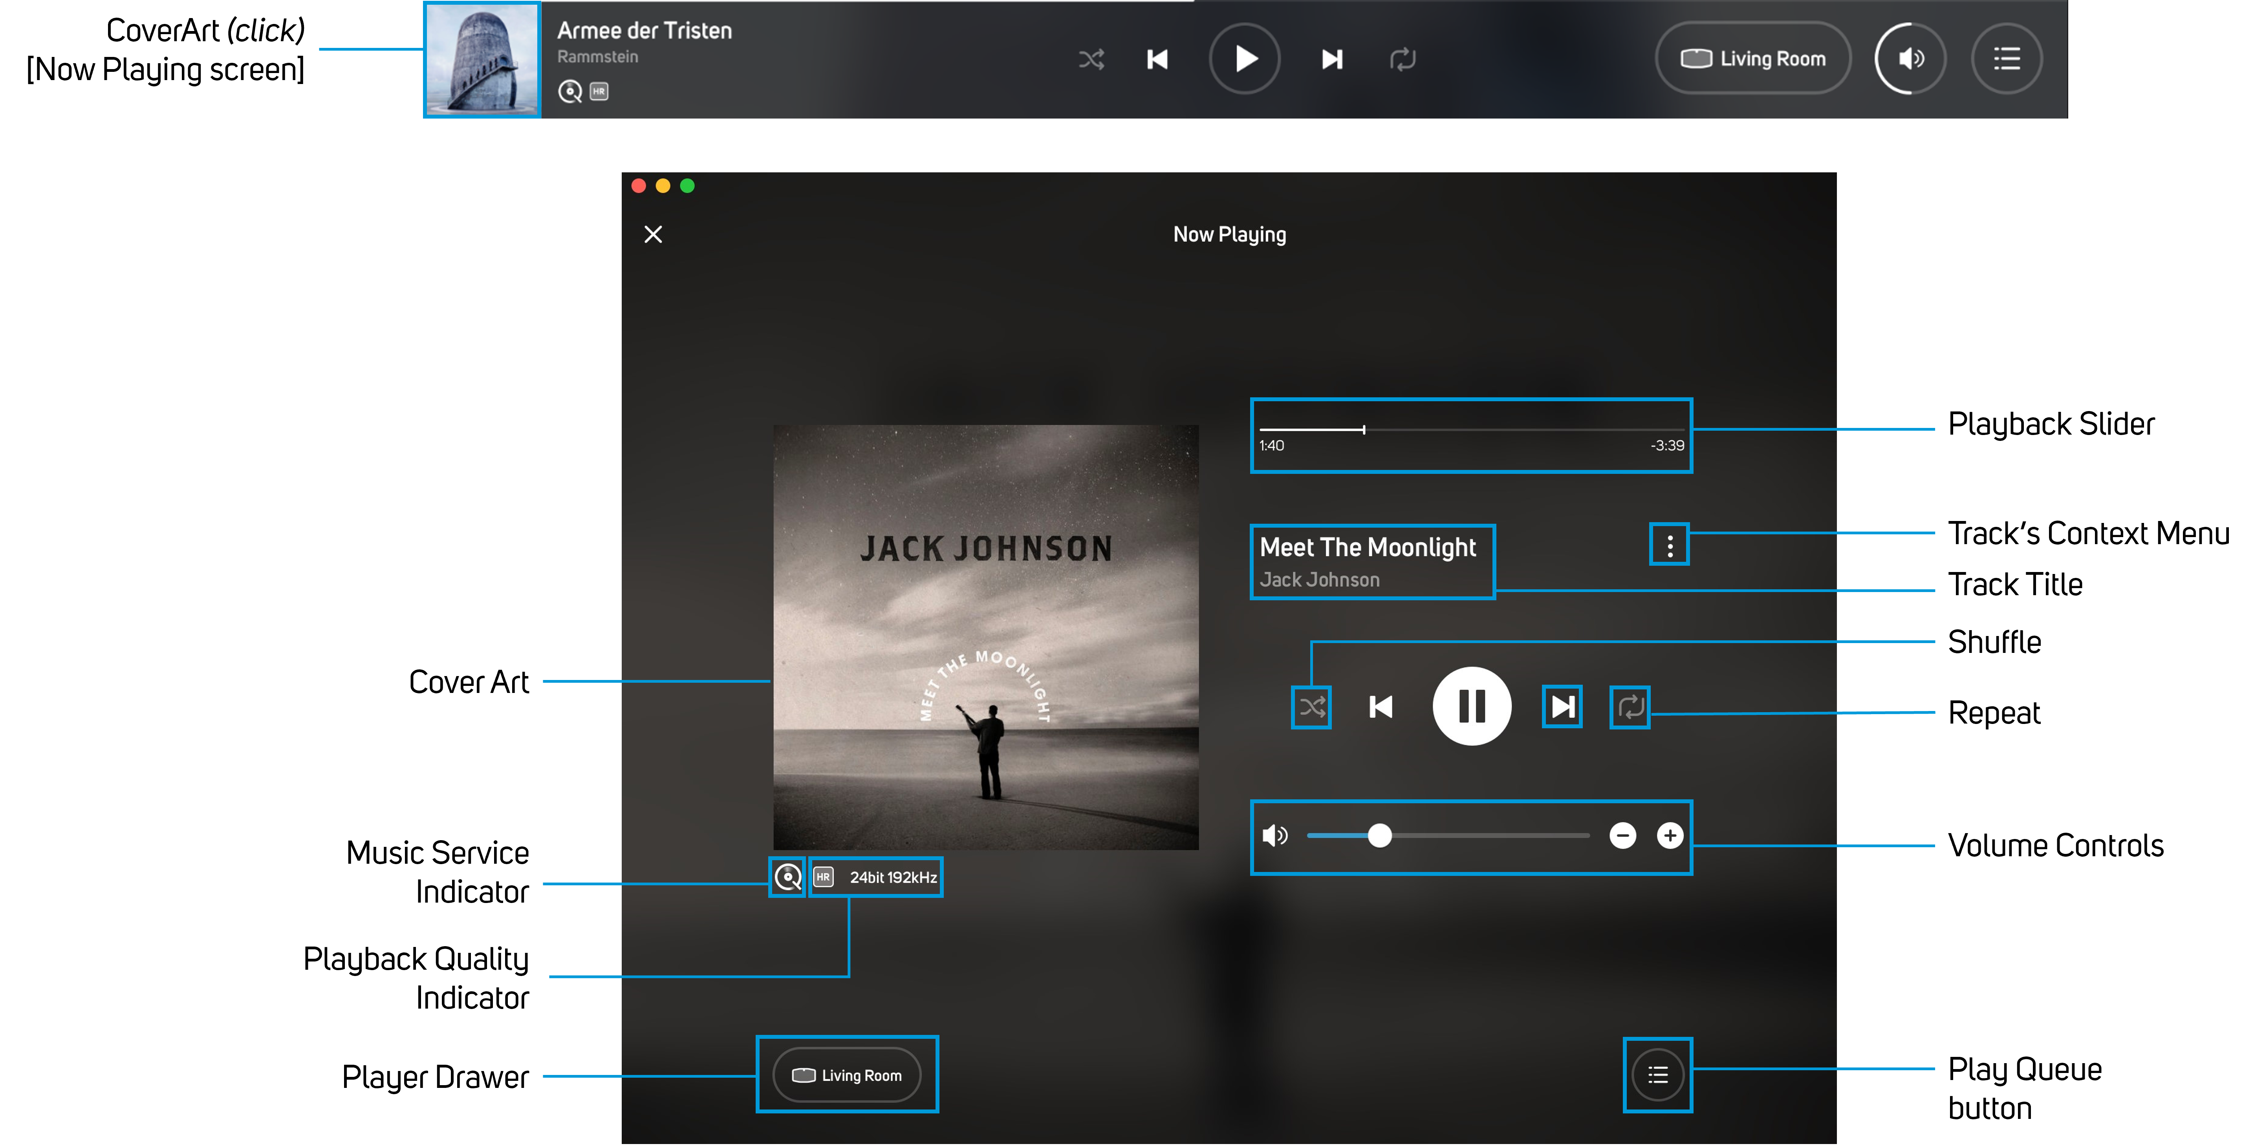Open the Living Room player selector in top bar
This screenshot has height=1146, width=2265.
point(1752,59)
